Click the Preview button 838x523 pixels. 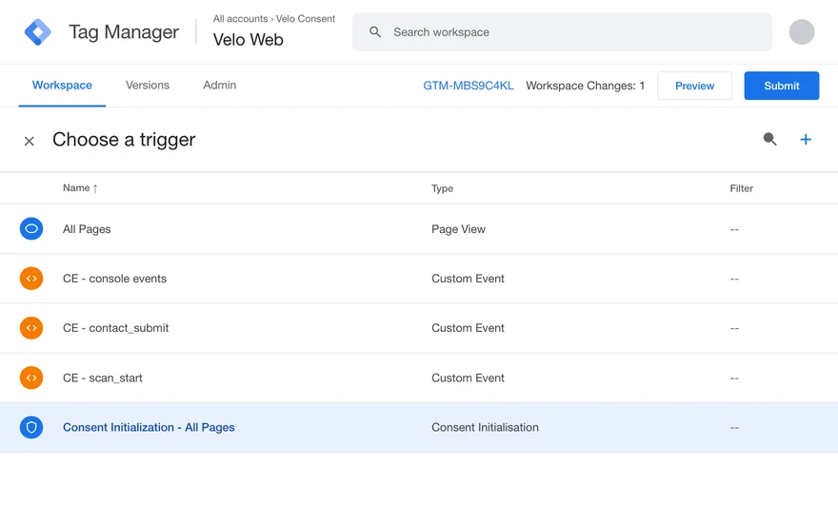(x=694, y=86)
